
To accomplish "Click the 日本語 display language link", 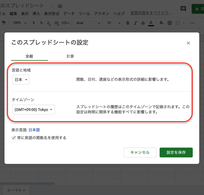I will pos(34,130).
